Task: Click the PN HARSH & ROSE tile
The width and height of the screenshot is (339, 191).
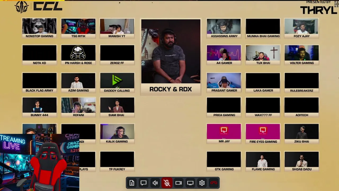Action: [x=78, y=55]
